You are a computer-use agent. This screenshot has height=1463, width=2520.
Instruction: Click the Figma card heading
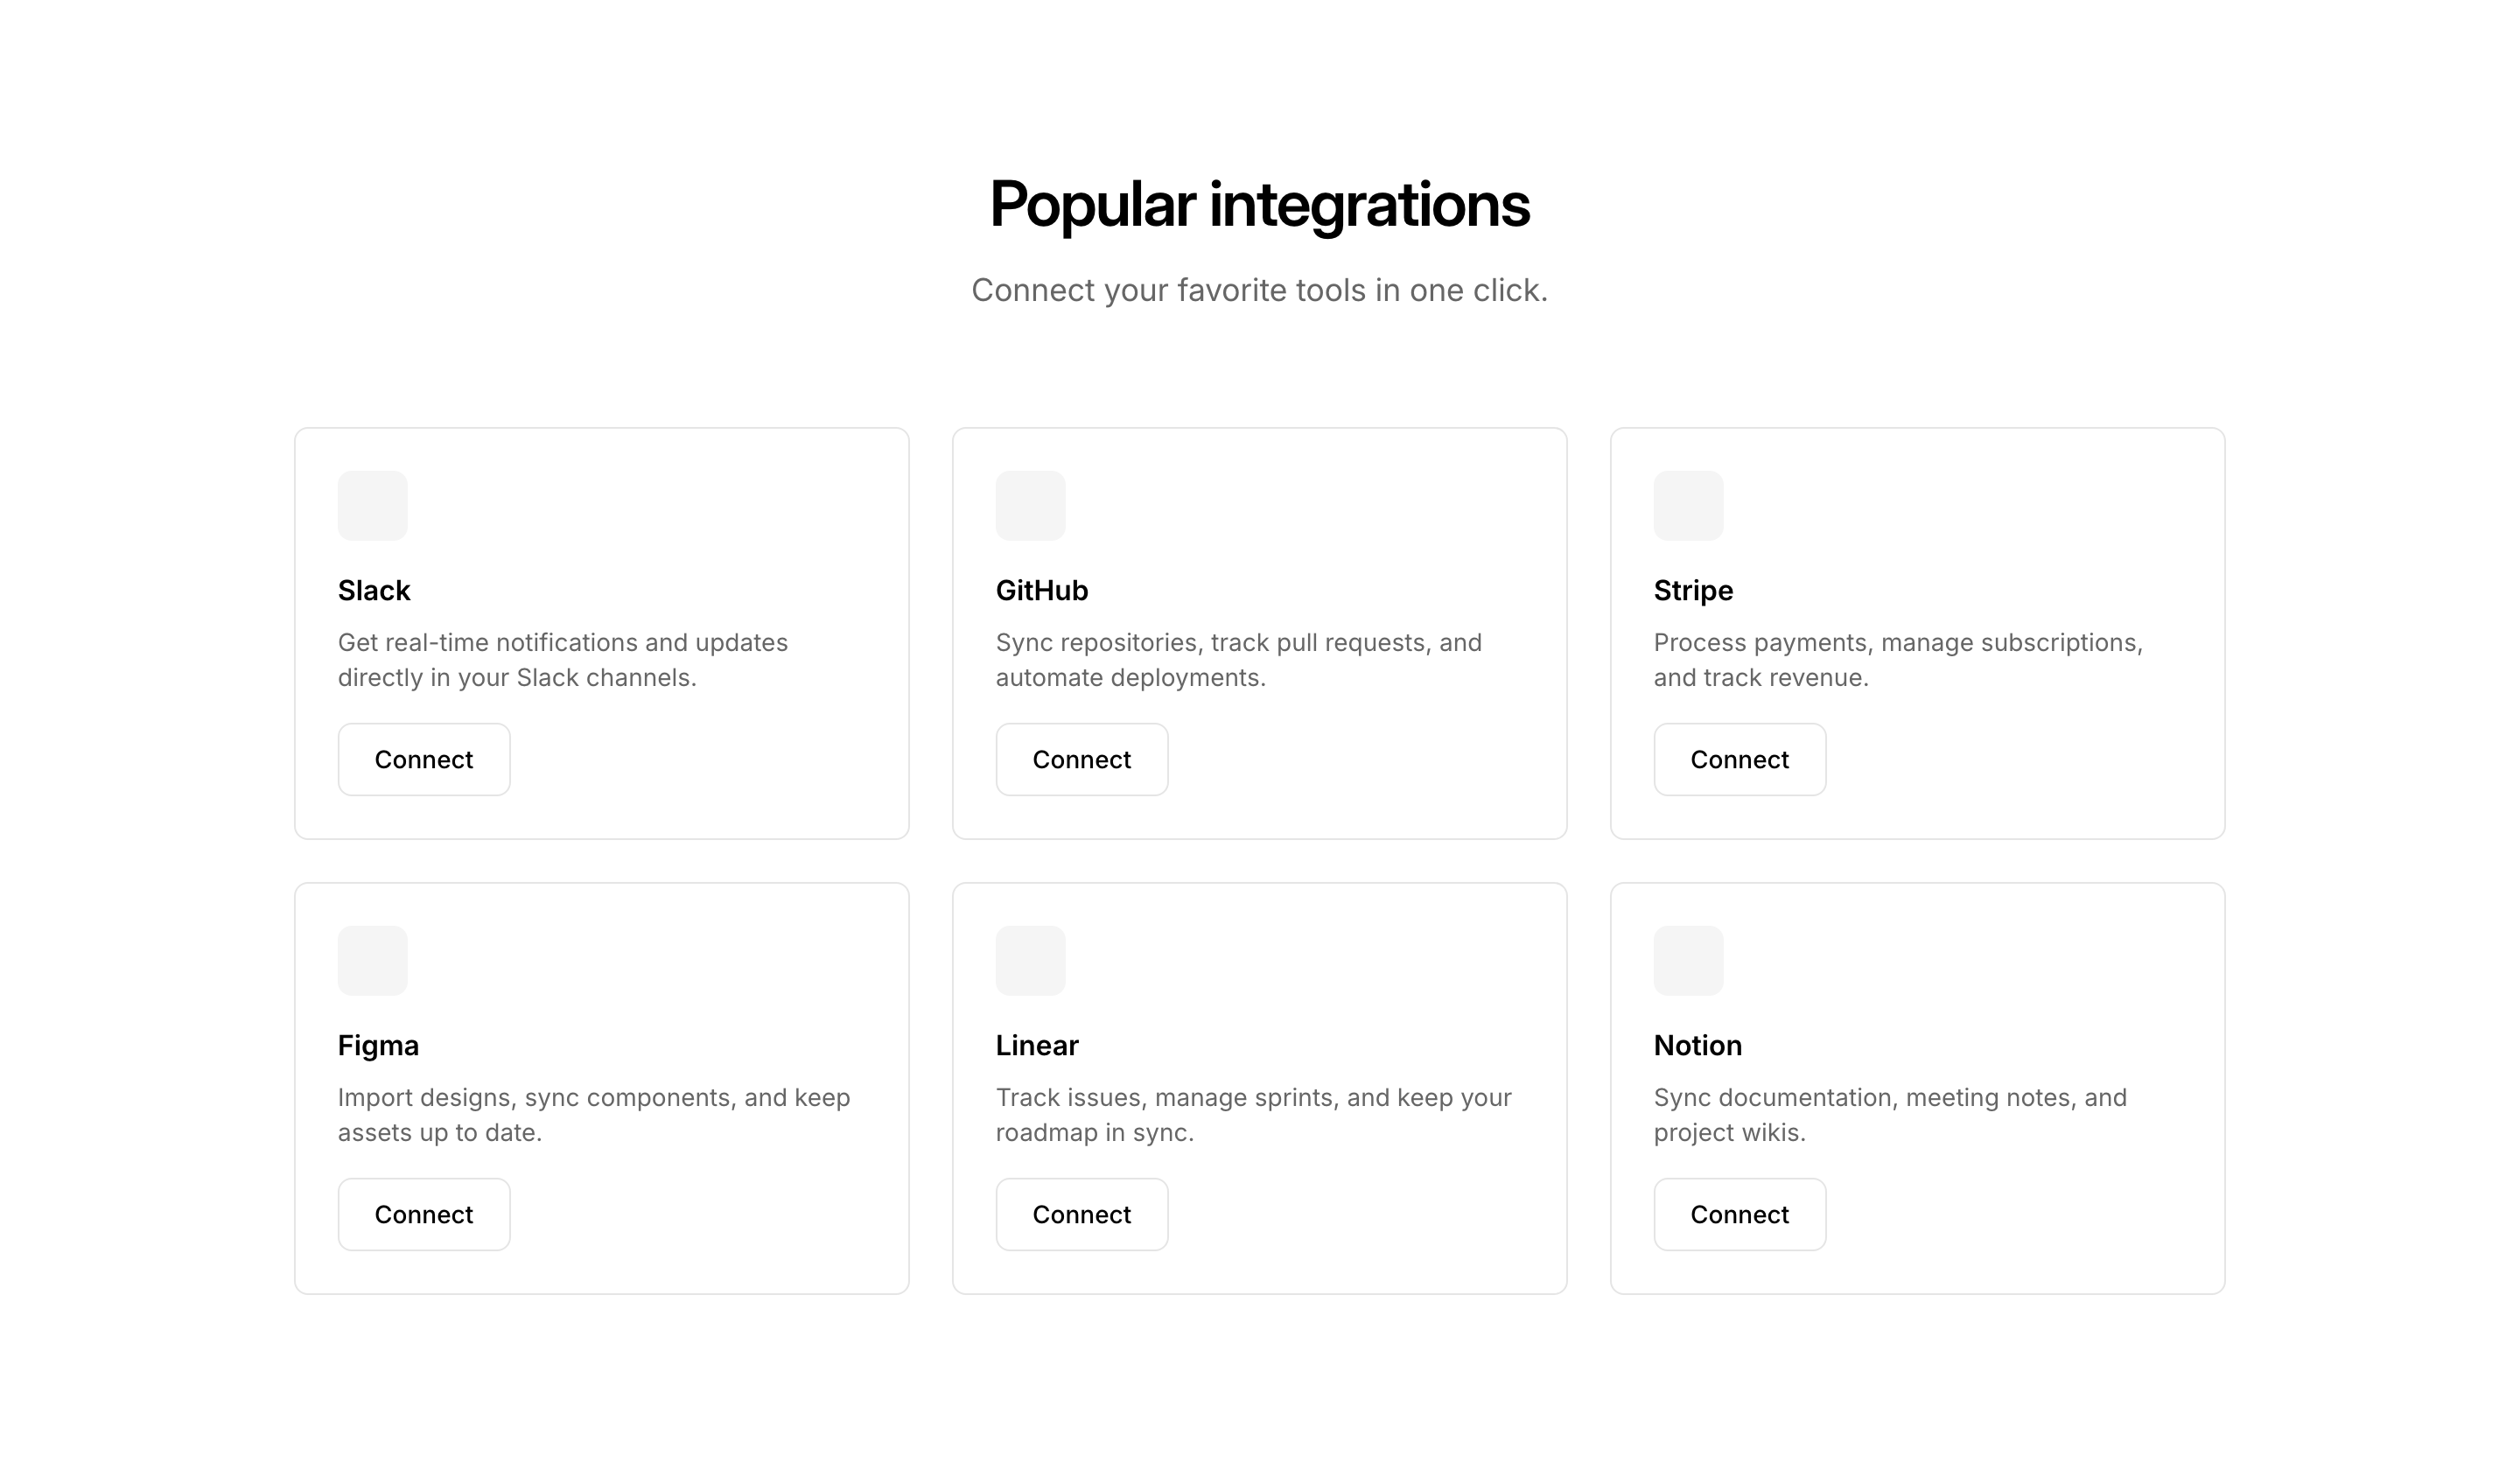pos(378,1045)
